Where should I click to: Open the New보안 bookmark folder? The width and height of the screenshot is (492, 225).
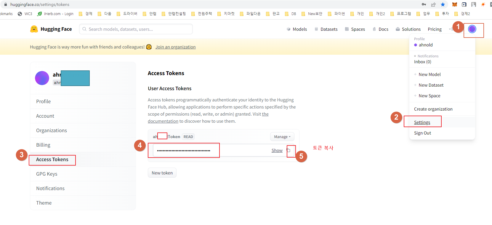[x=312, y=14]
